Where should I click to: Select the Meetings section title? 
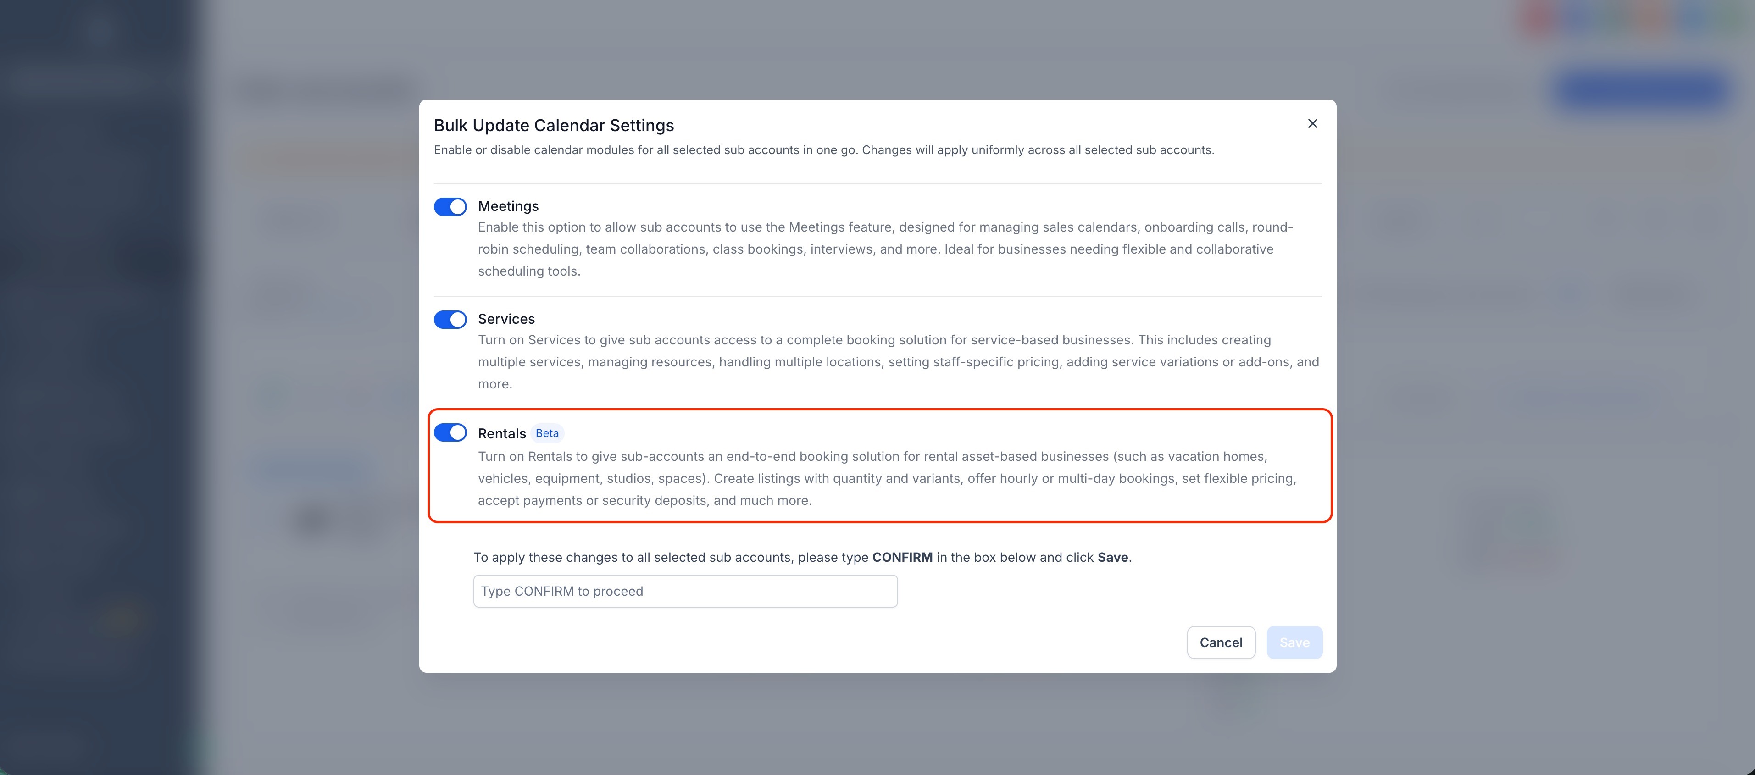tap(508, 205)
